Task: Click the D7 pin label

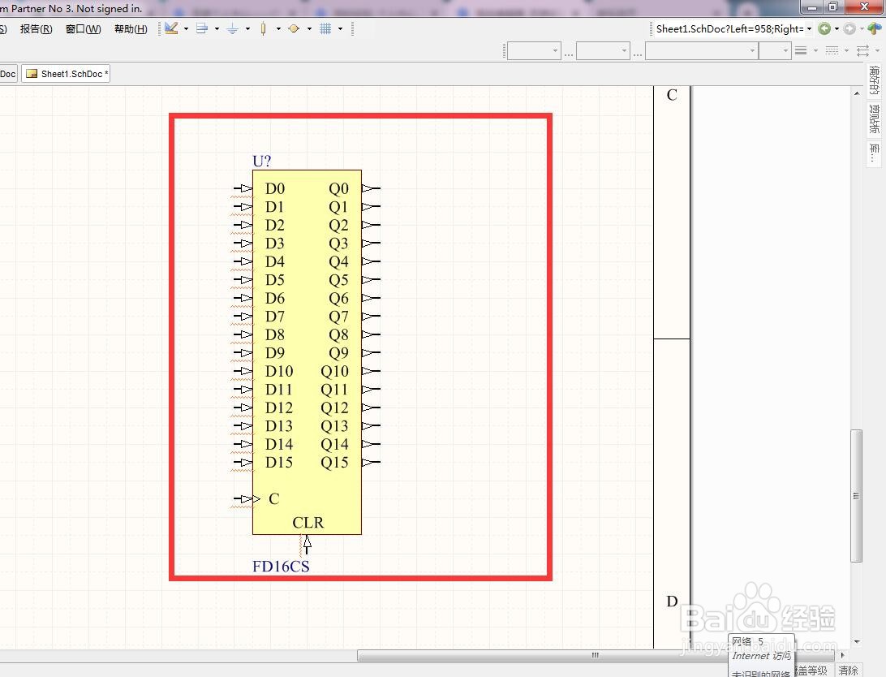Action: pos(274,317)
